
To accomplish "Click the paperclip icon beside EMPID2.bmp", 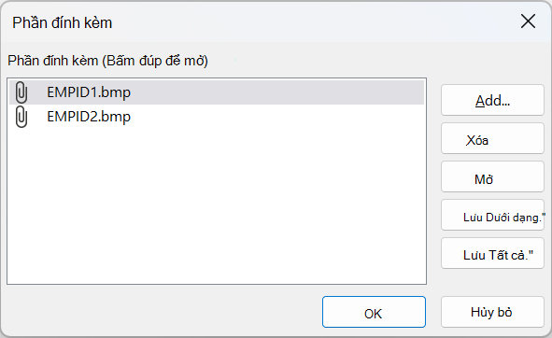I will 21,117.
